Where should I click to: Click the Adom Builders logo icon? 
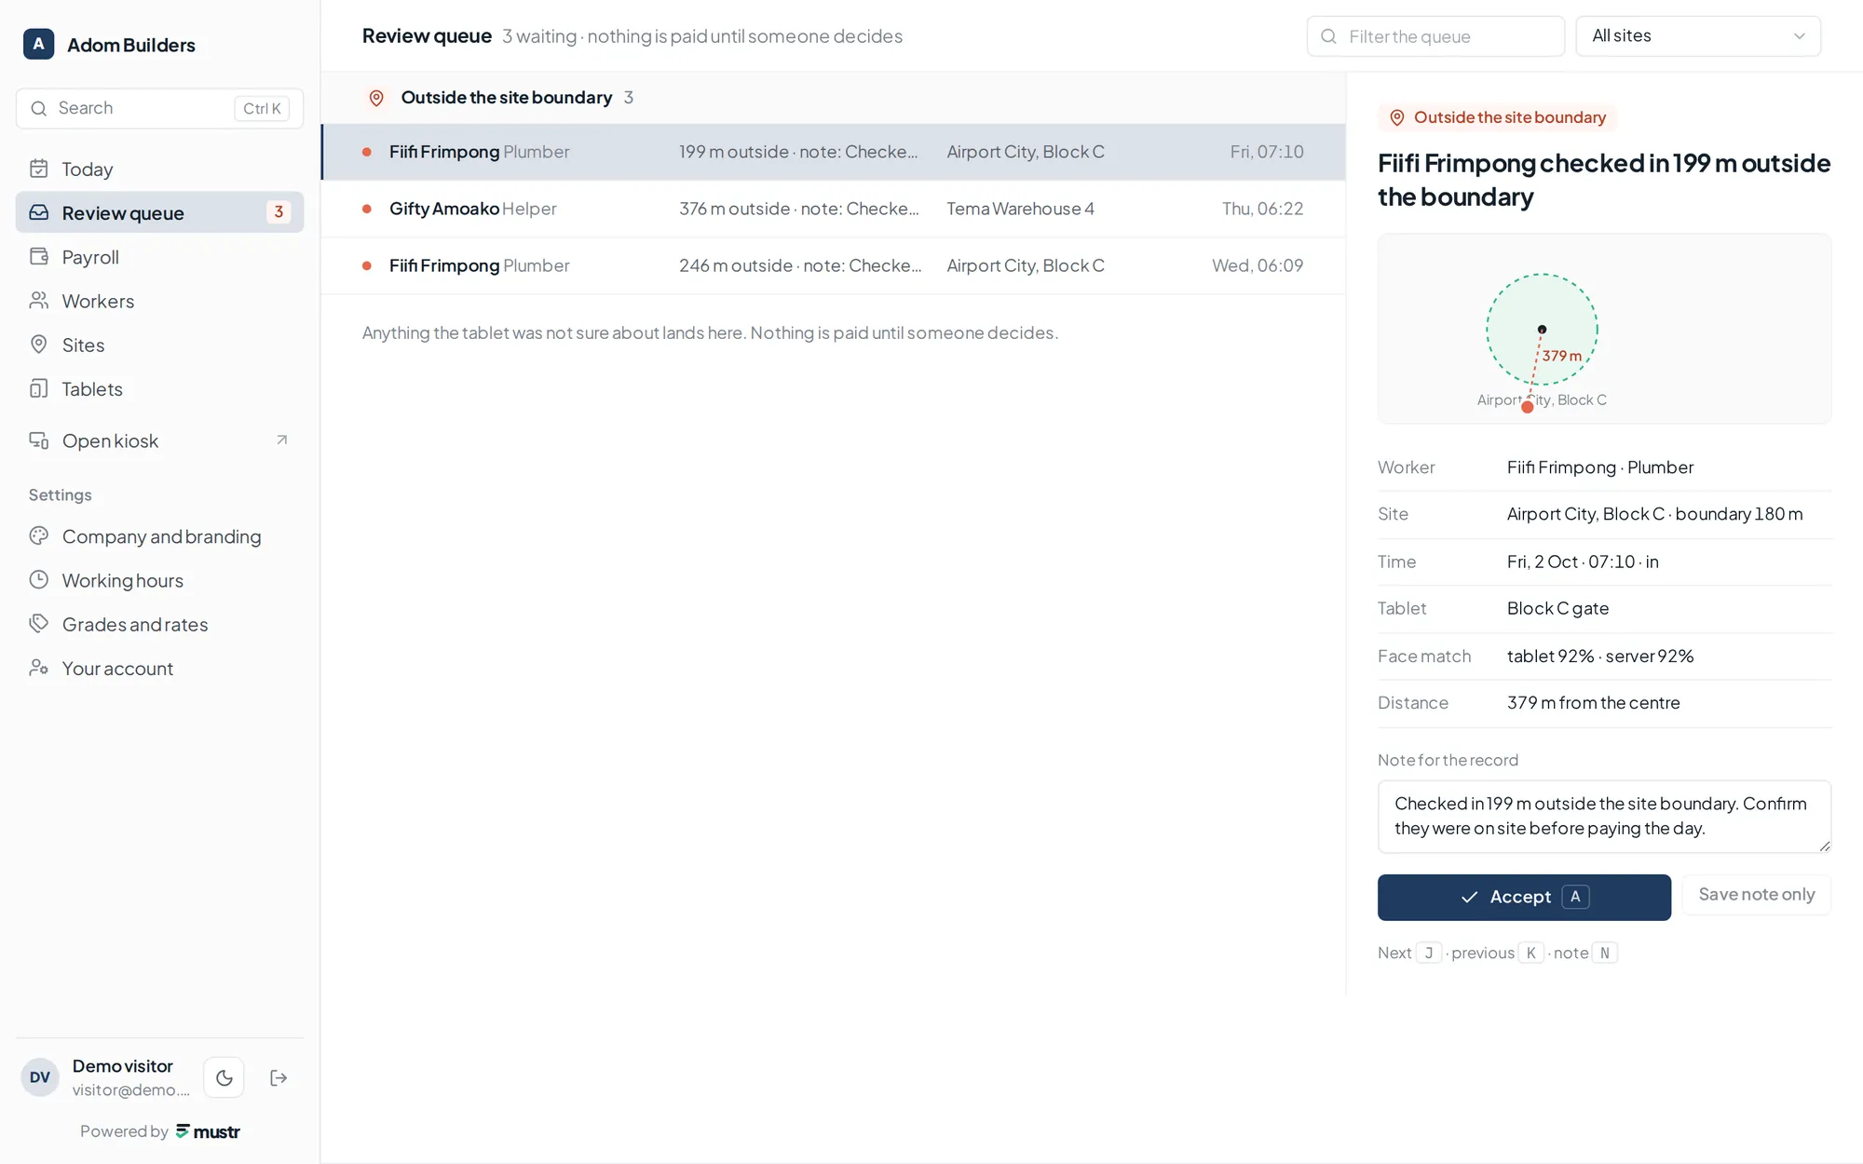[38, 44]
